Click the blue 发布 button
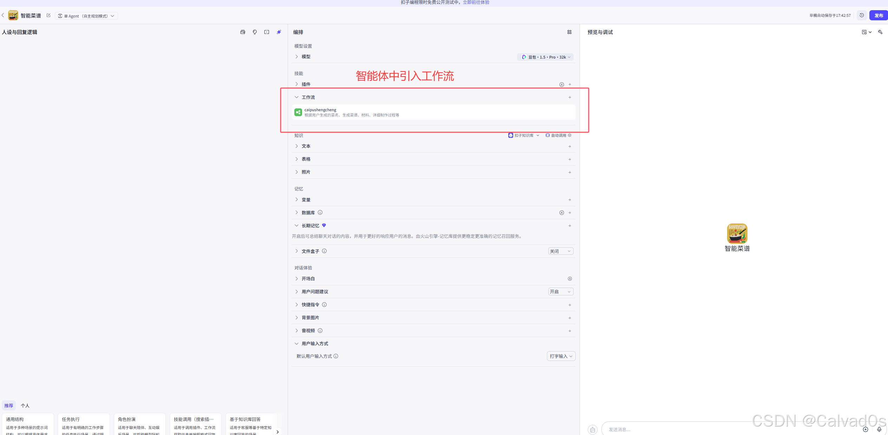Viewport: 888px width, 435px height. coord(879,15)
